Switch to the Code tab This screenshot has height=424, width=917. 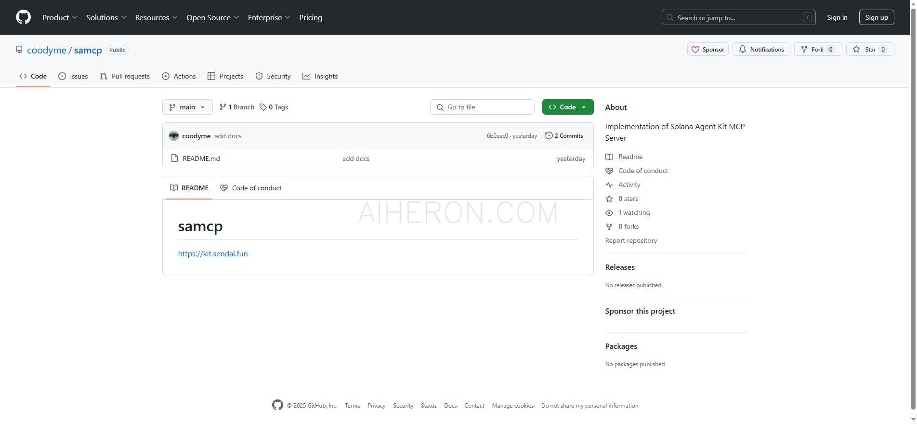(x=33, y=76)
